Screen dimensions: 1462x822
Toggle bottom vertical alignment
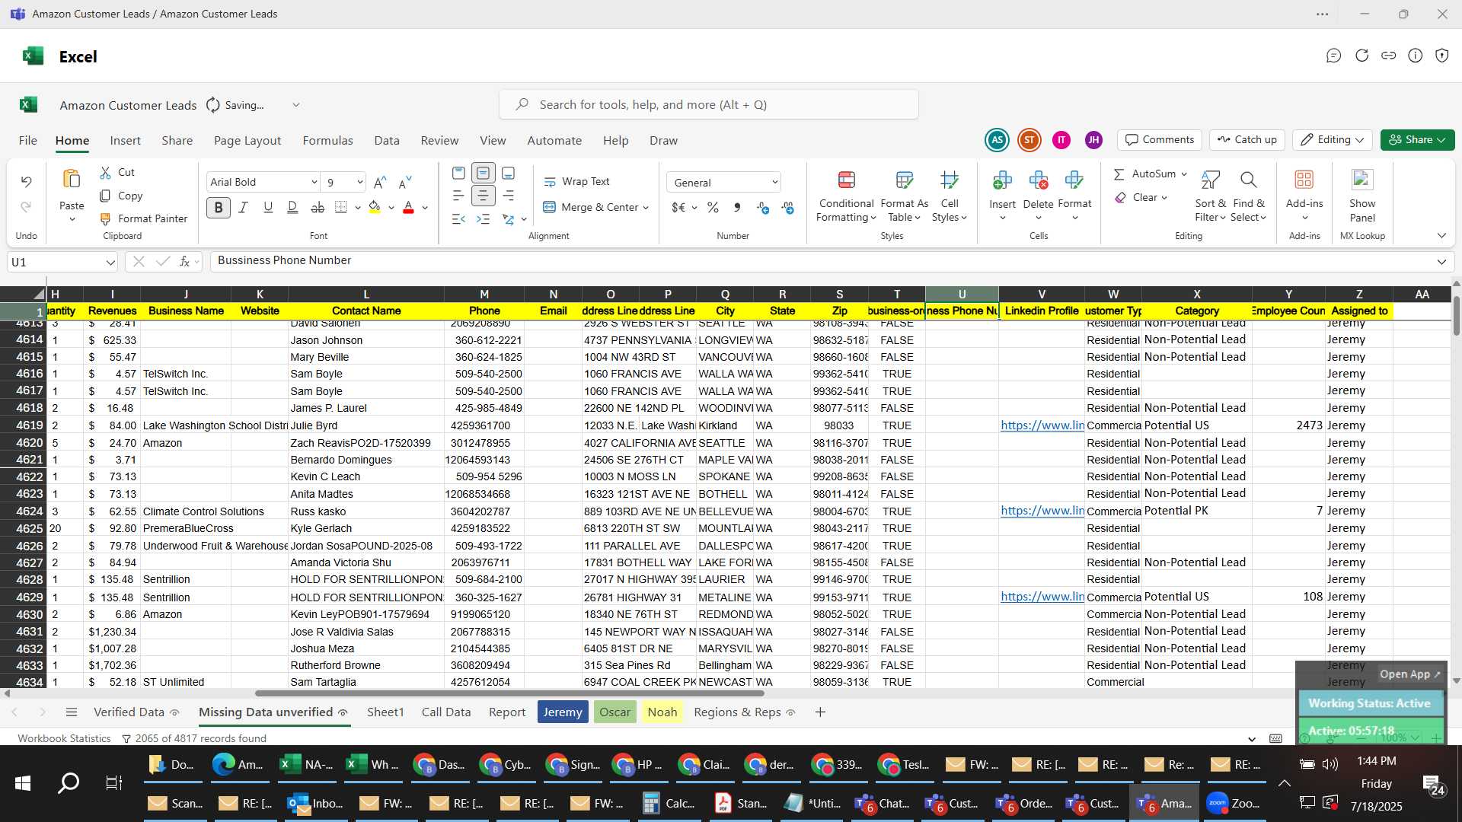(x=508, y=173)
